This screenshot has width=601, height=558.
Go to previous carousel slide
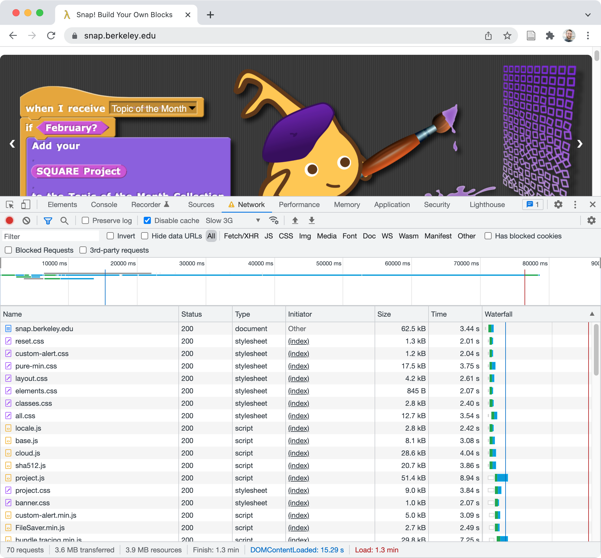(x=12, y=144)
